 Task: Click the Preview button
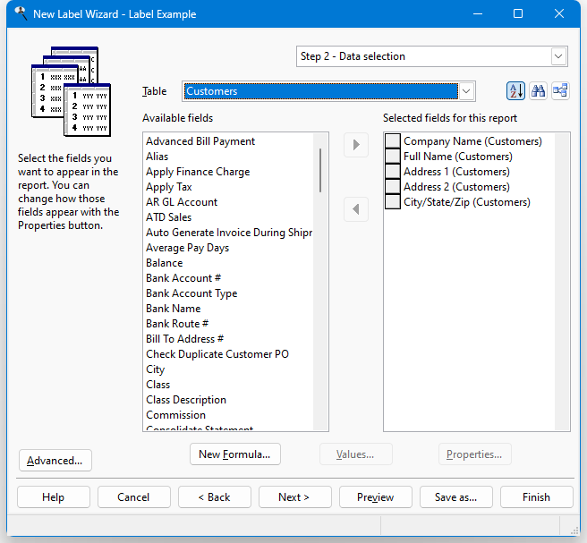click(376, 497)
